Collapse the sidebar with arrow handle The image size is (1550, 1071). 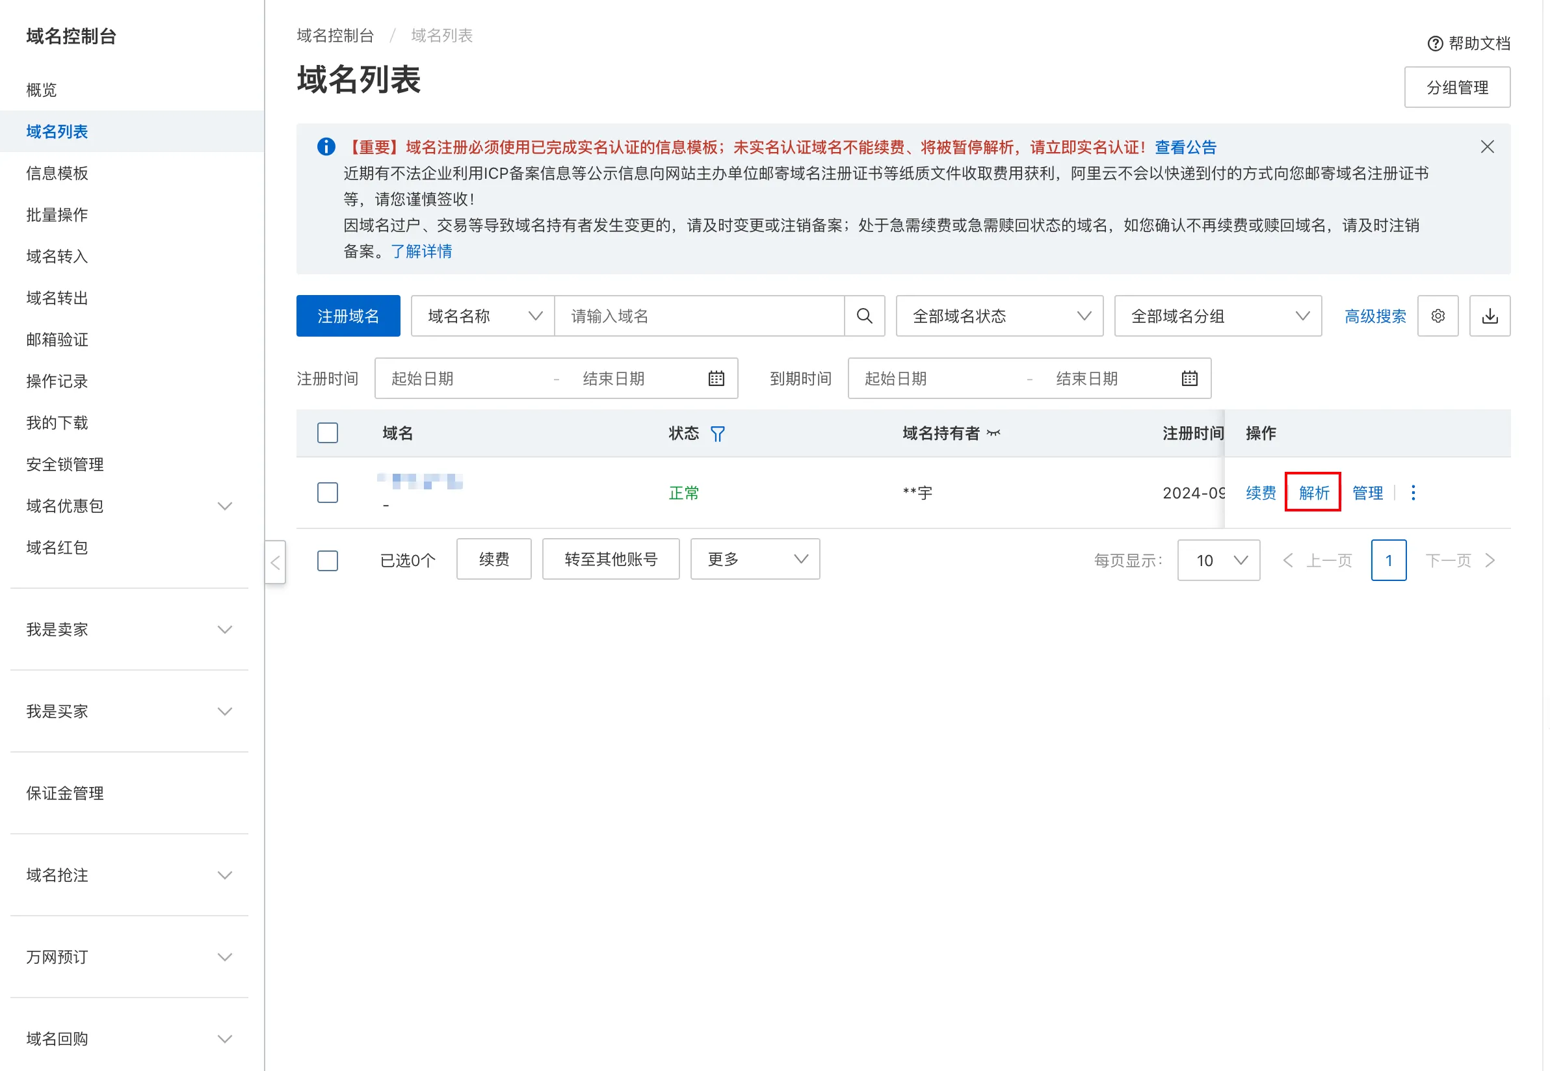click(275, 562)
